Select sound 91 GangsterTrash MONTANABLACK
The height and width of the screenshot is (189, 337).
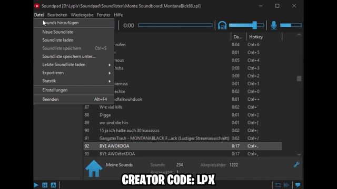tap(183, 138)
